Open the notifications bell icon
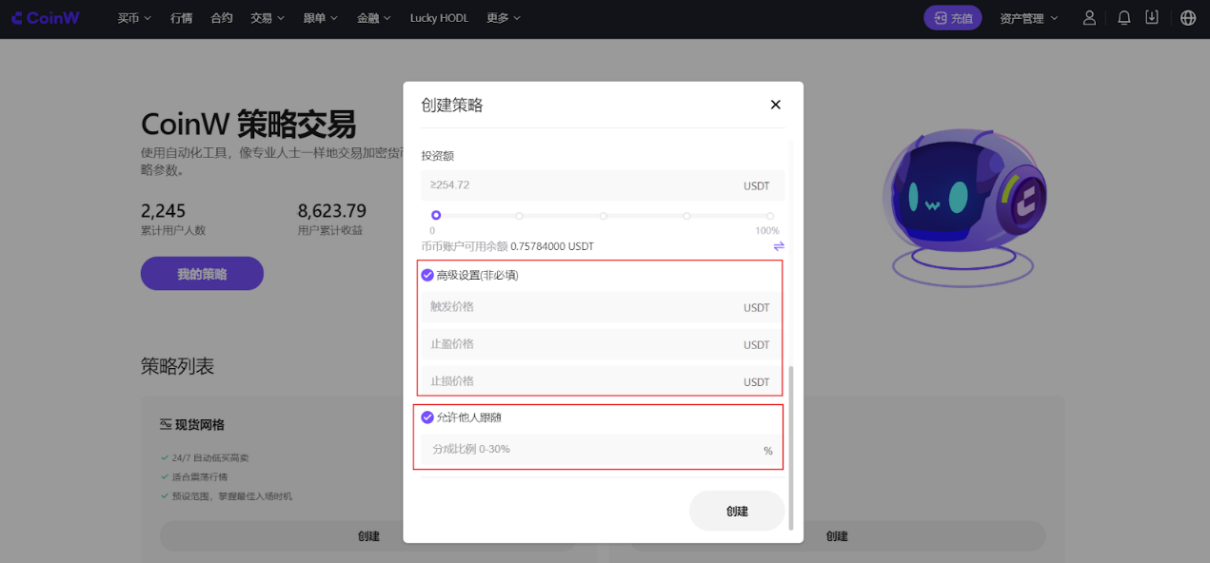The width and height of the screenshot is (1210, 563). click(x=1123, y=18)
